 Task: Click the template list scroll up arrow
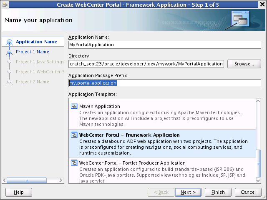click(258, 101)
